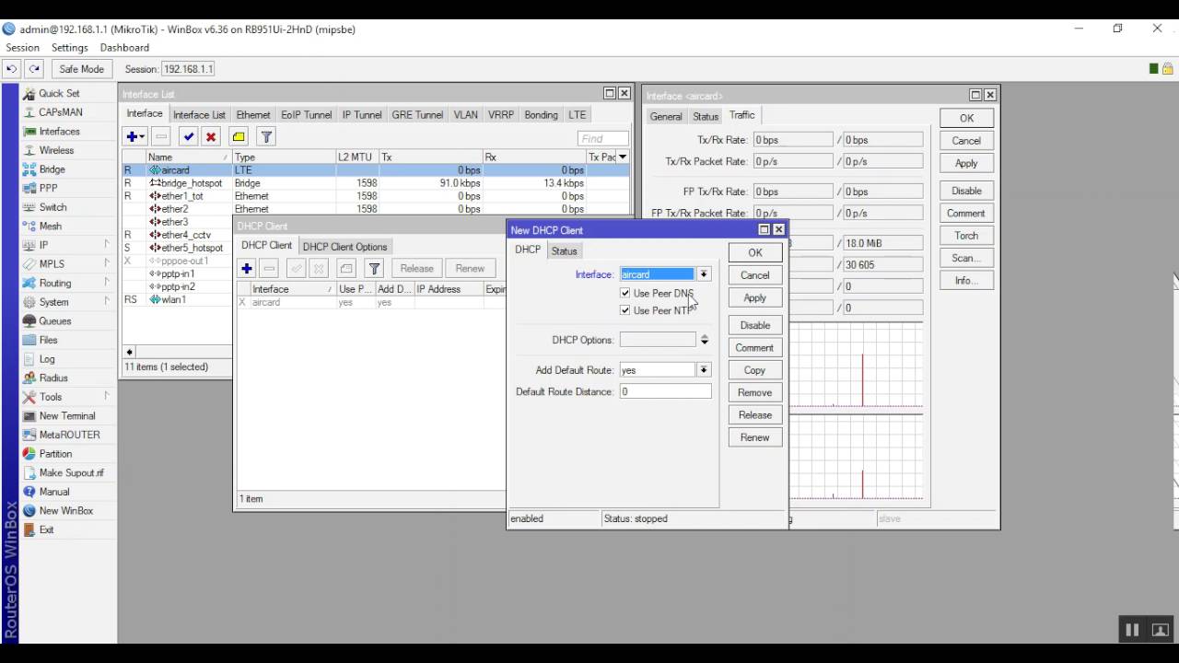This screenshot has height=663, width=1179.
Task: Click Default Route Distance field
Action: [666, 391]
